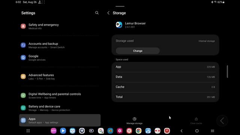240x135 pixels.
Task: Click the Total 351 MB row
Action: (x=165, y=97)
